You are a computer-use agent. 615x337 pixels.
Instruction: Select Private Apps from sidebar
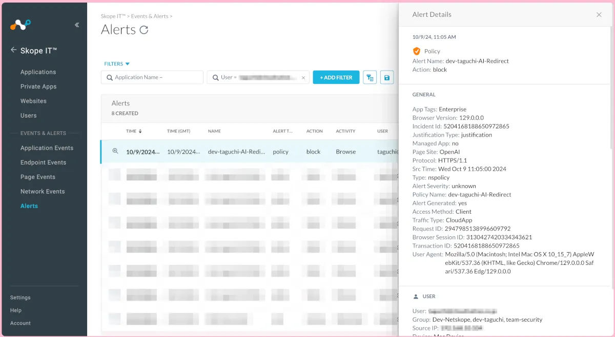(x=38, y=86)
